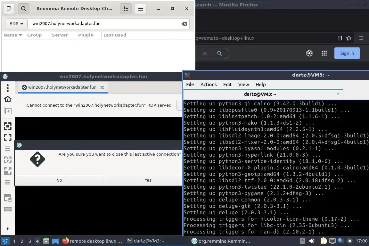Click the Firefox URL bar text
The image size is (369, 246).
coord(225,38)
